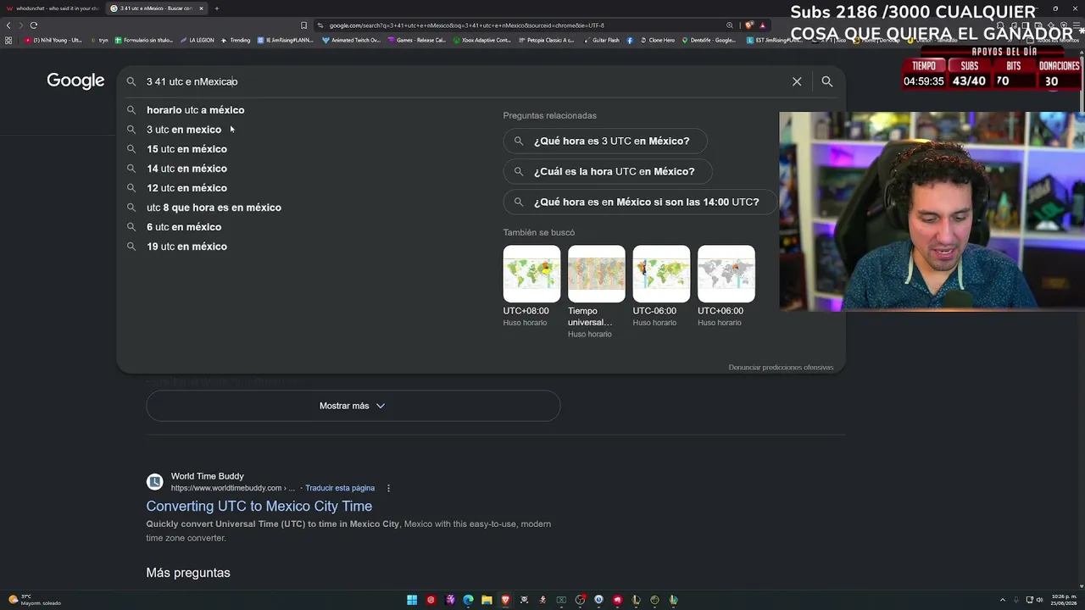Click the World Time Buddy site icon
This screenshot has width=1085, height=610.
[x=154, y=482]
